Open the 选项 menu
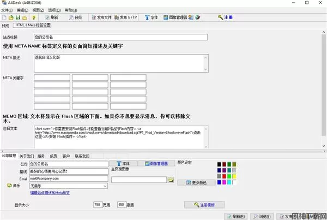 (54, 10)
